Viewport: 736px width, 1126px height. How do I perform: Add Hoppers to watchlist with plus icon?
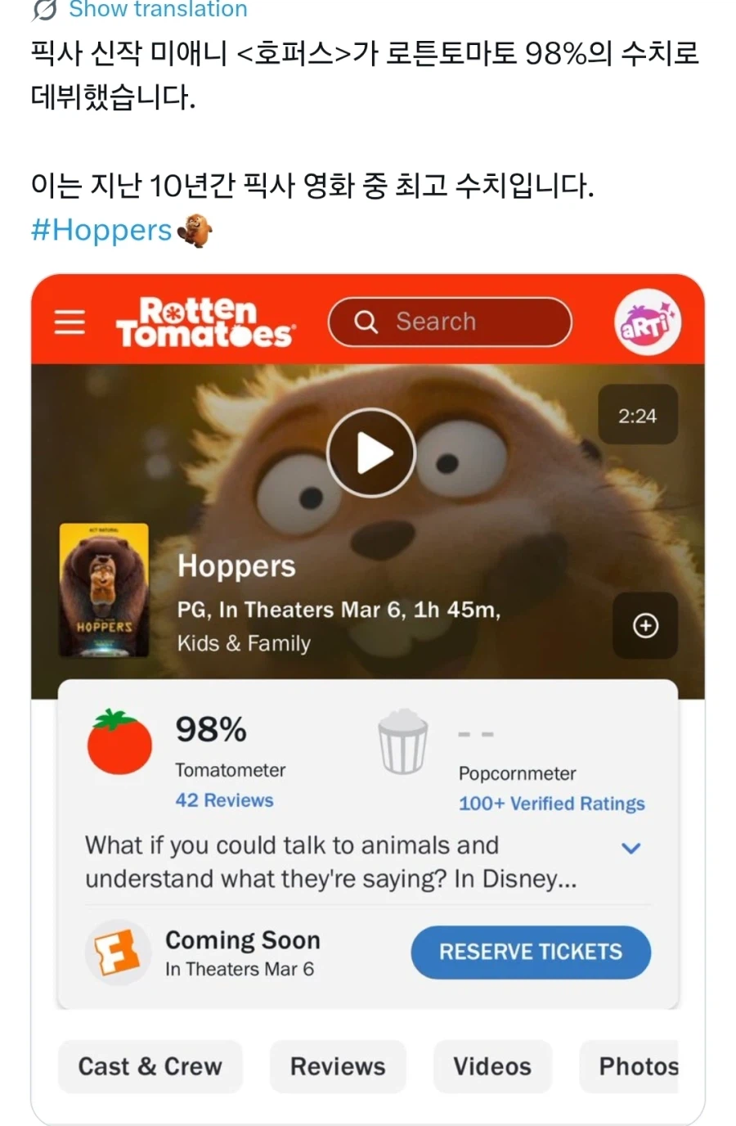(x=645, y=626)
